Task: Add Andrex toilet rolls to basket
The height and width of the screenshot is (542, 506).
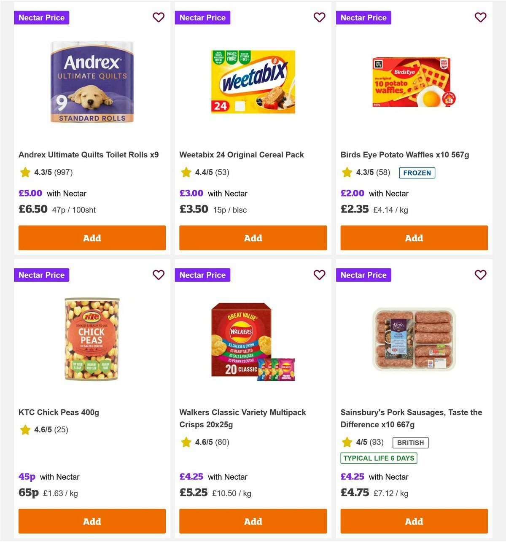Action: coord(92,238)
